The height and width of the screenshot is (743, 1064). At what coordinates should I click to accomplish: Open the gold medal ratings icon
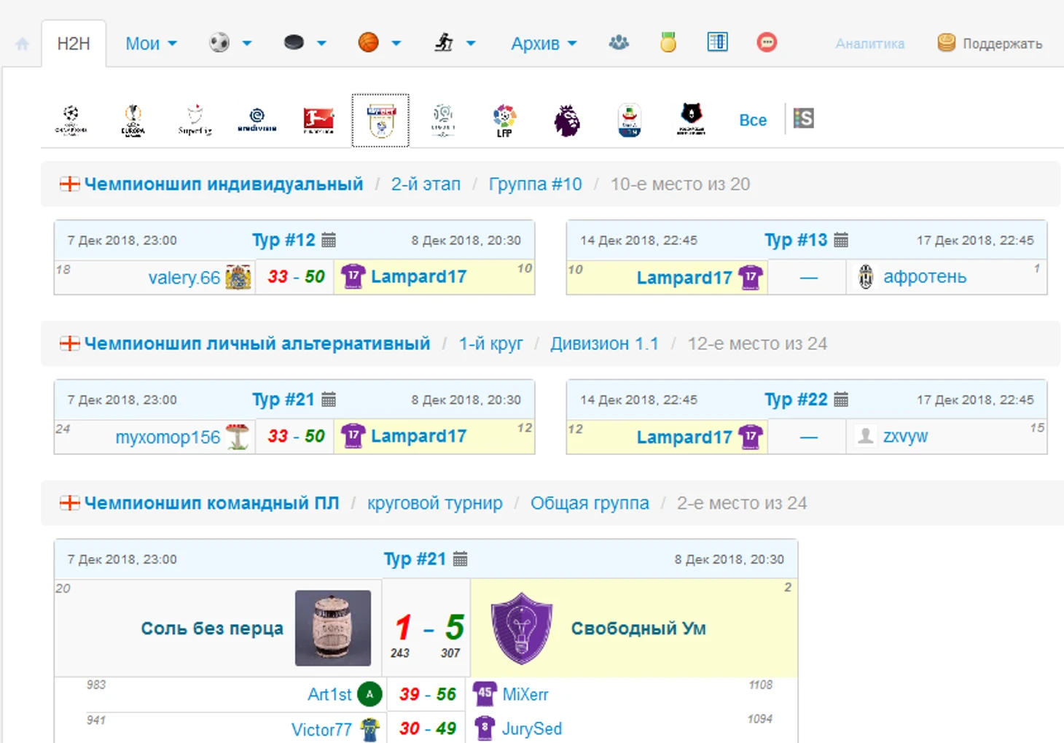coord(668,42)
